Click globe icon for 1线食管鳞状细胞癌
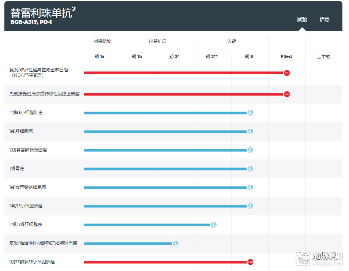Image resolution: width=349 pixels, height=271 pixels. [250, 187]
